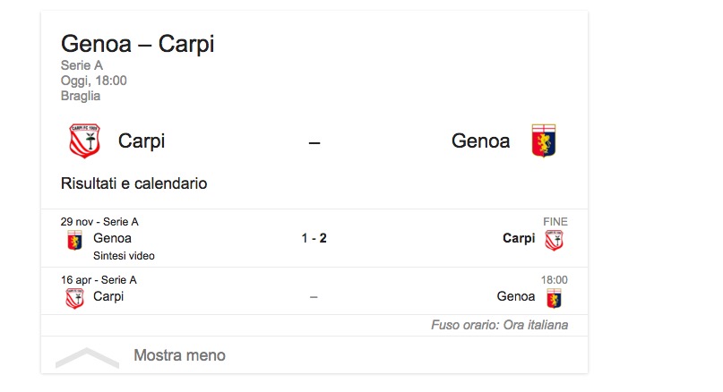Open the Risultati e calendario section
This screenshot has width=723, height=392.
click(x=133, y=183)
